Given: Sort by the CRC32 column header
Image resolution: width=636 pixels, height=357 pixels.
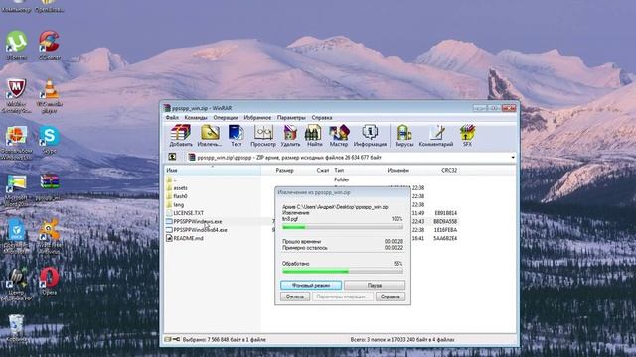Looking at the screenshot, I should click(449, 170).
